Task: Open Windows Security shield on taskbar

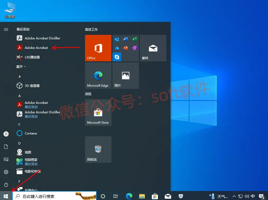Action: tap(181, 196)
